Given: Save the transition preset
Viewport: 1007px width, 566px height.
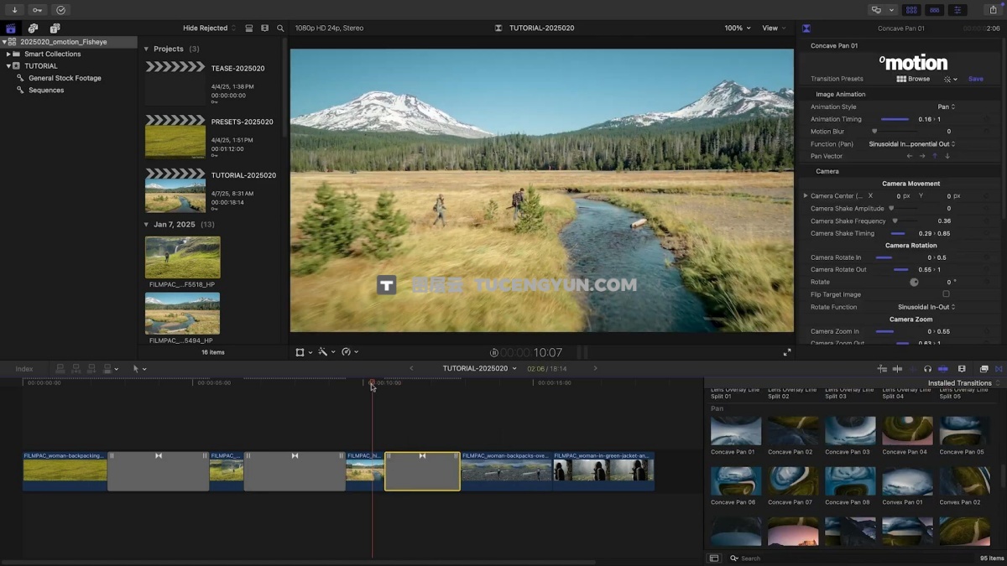Looking at the screenshot, I should point(975,79).
